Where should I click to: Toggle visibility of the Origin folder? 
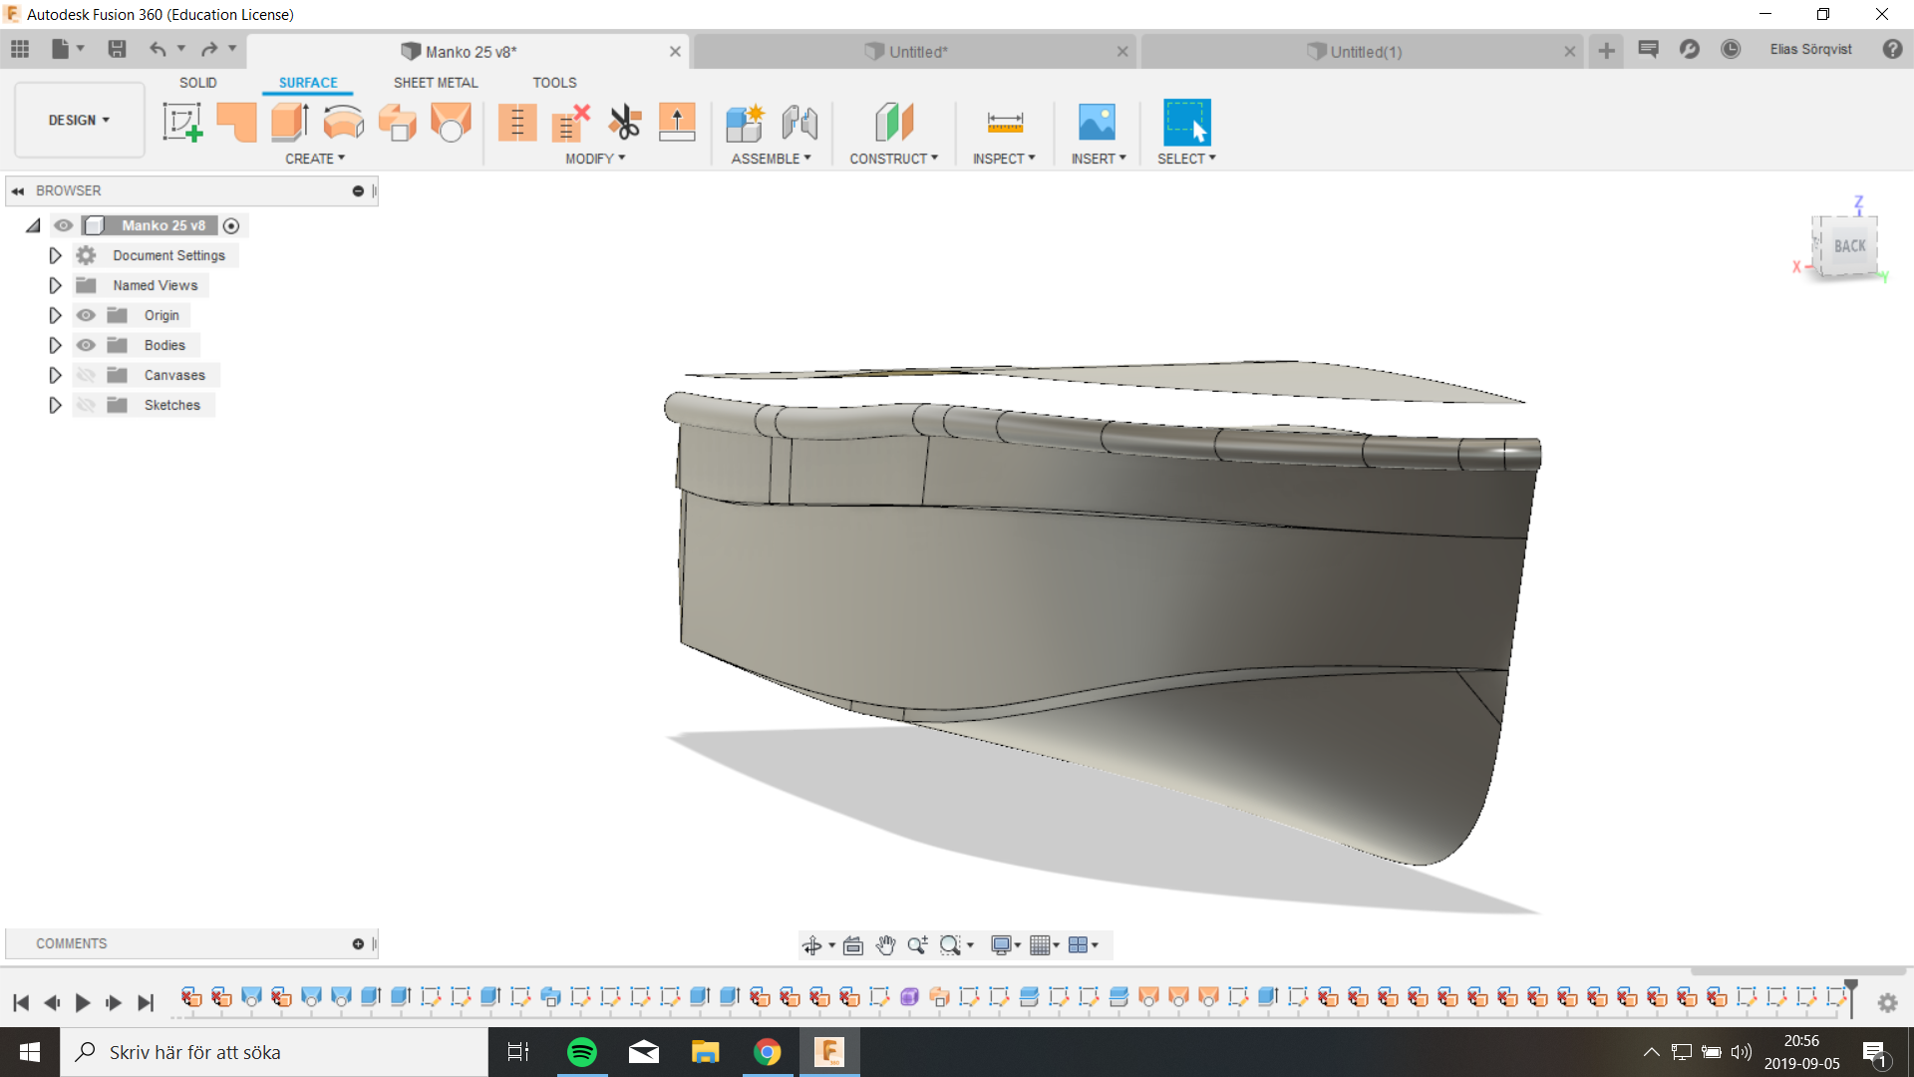coord(87,314)
